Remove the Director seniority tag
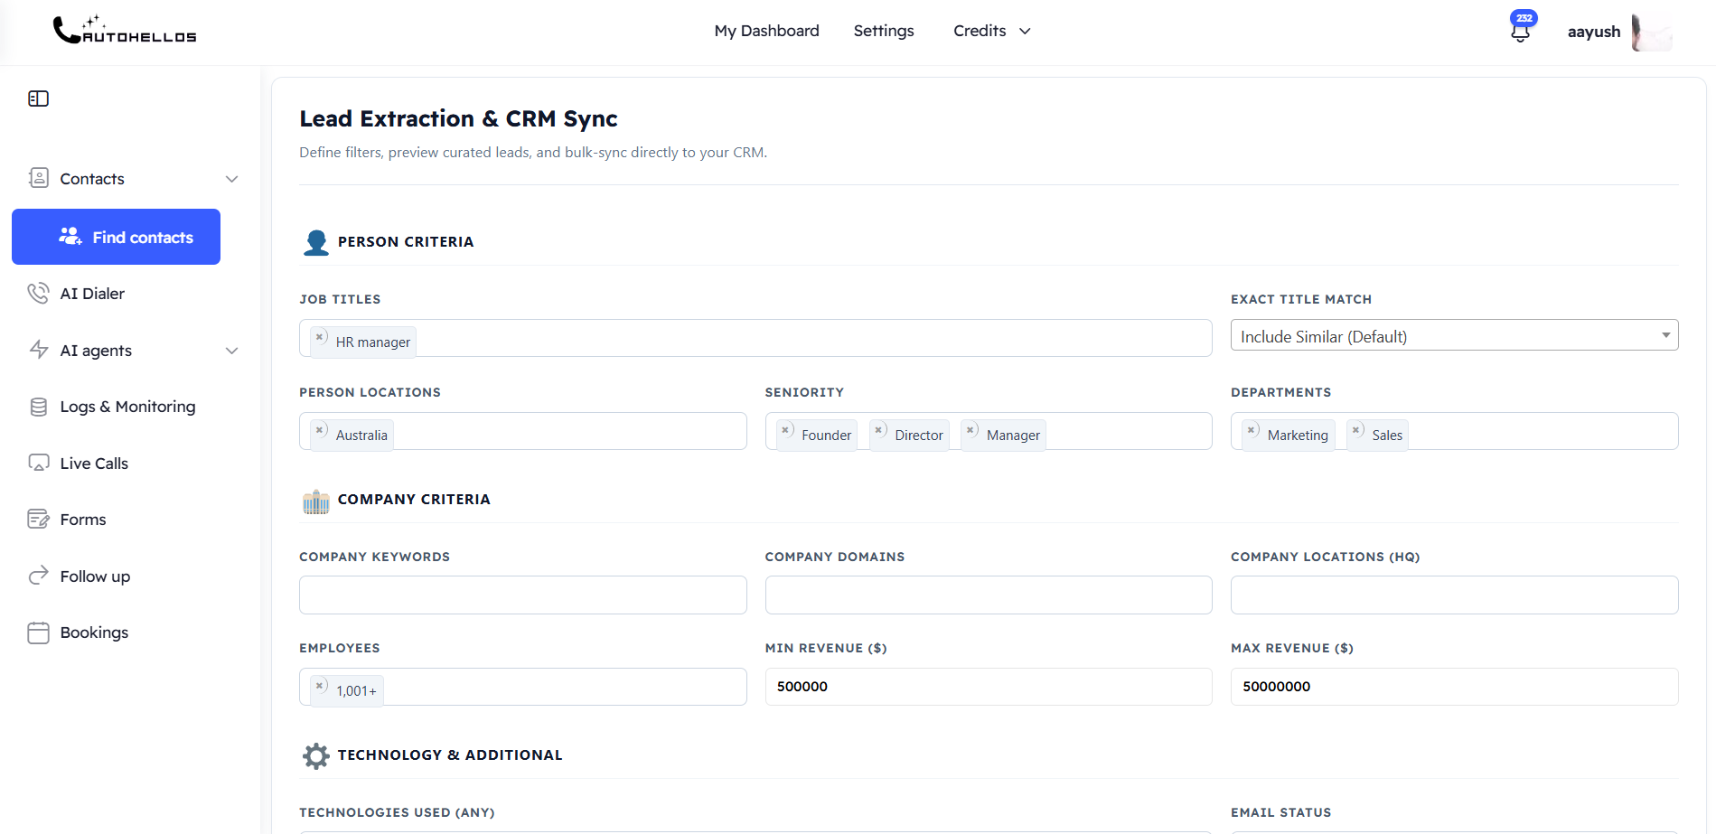The width and height of the screenshot is (1716, 834). pos(879,430)
